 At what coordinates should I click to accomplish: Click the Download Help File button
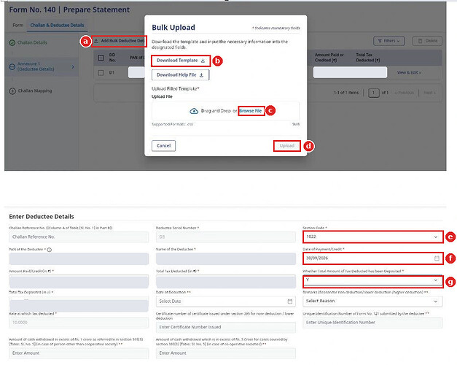[x=181, y=75]
